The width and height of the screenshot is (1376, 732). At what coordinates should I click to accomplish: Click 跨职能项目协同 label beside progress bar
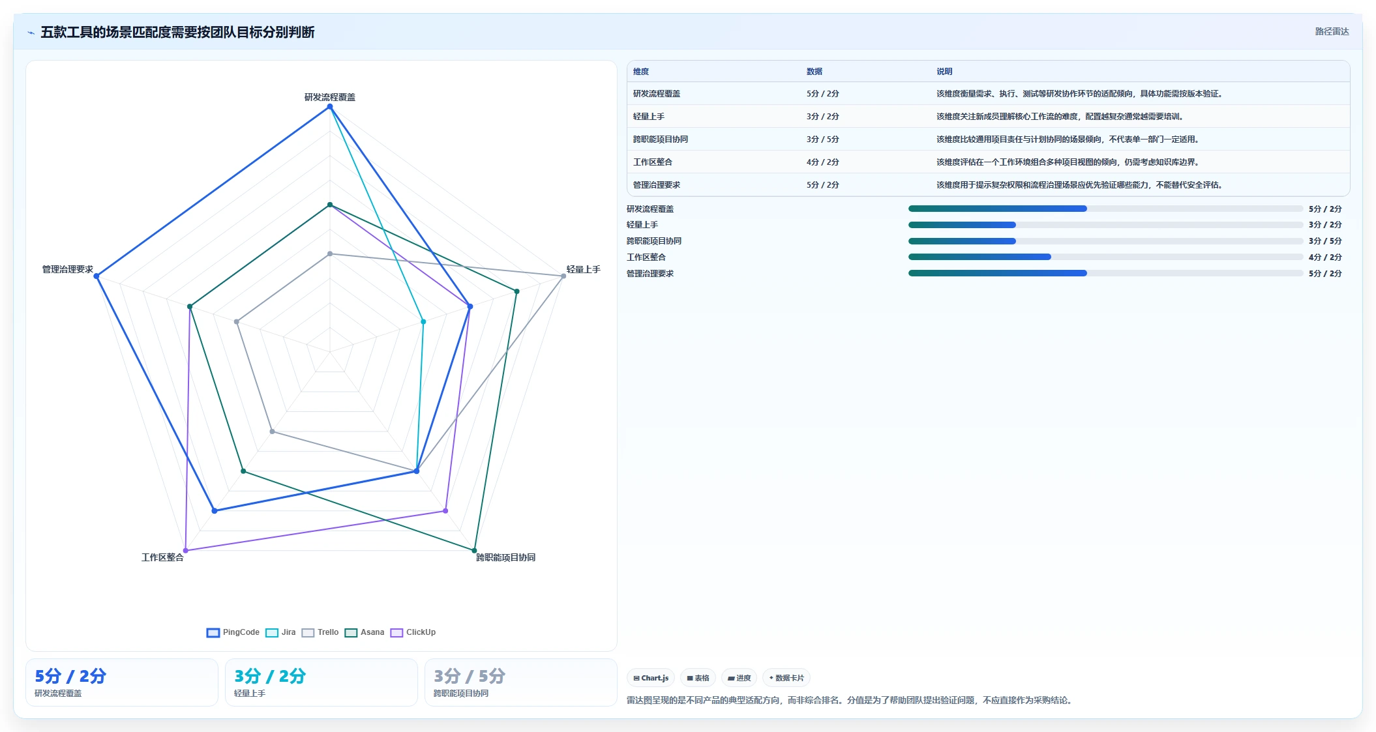click(x=654, y=241)
